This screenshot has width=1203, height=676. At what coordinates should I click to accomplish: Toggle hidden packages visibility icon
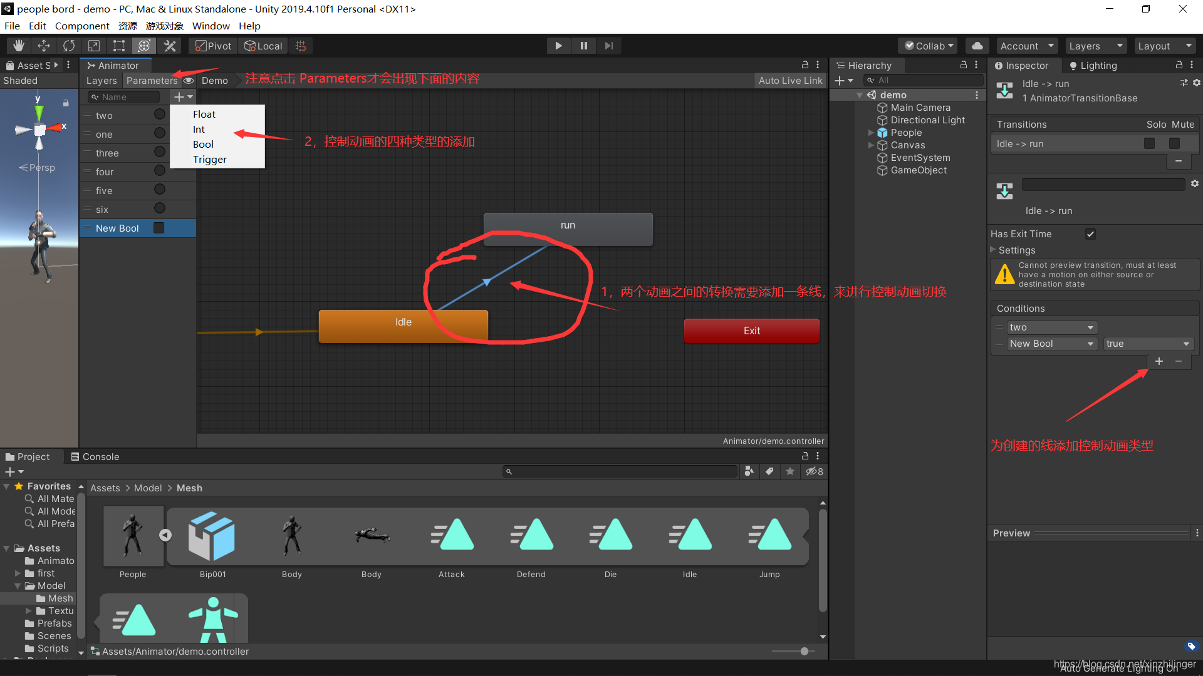click(815, 471)
